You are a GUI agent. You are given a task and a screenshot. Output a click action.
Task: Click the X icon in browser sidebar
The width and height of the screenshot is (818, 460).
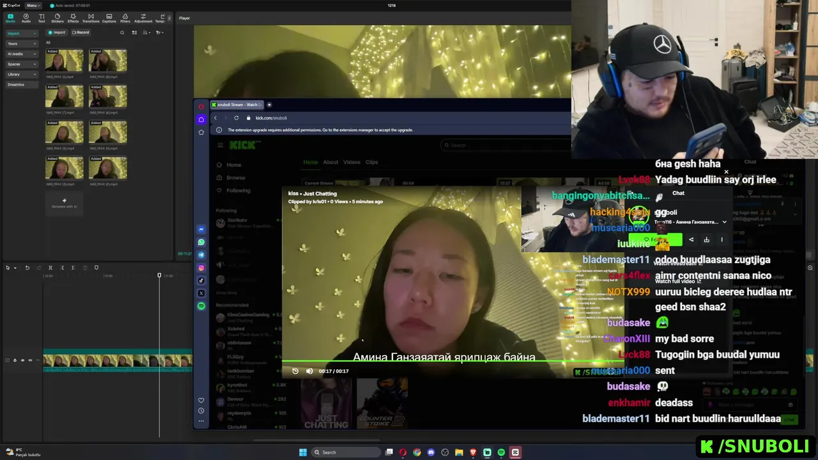pos(201,293)
